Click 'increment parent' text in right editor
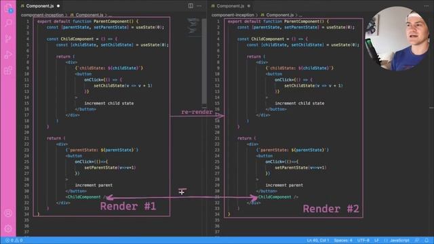 (x=284, y=185)
